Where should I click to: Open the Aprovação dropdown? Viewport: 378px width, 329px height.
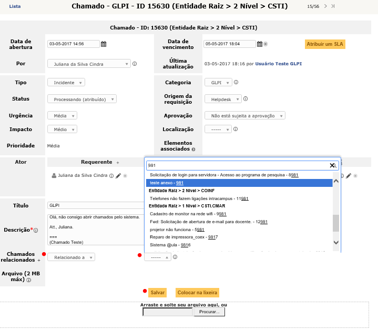click(244, 116)
